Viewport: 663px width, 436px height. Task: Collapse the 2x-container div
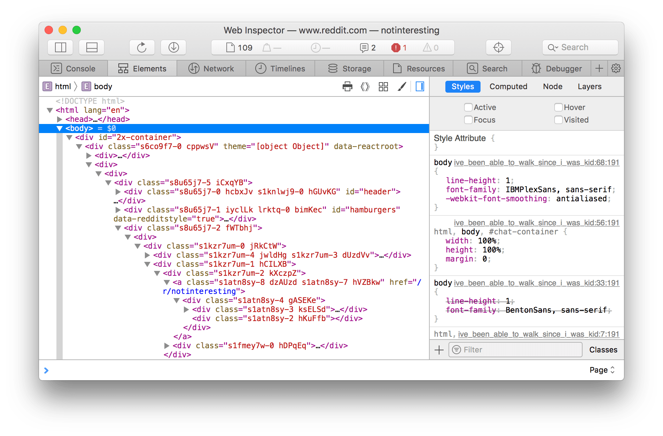(69, 138)
